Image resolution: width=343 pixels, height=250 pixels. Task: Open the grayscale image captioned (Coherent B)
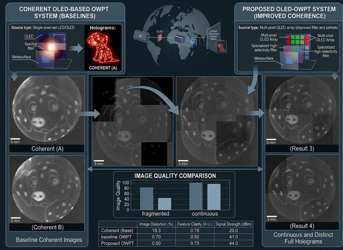pyautogui.click(x=47, y=189)
